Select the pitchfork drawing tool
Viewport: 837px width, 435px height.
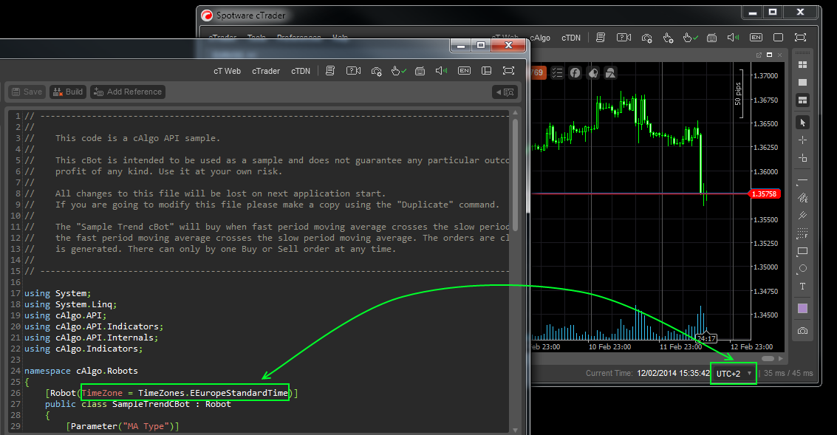tap(802, 216)
